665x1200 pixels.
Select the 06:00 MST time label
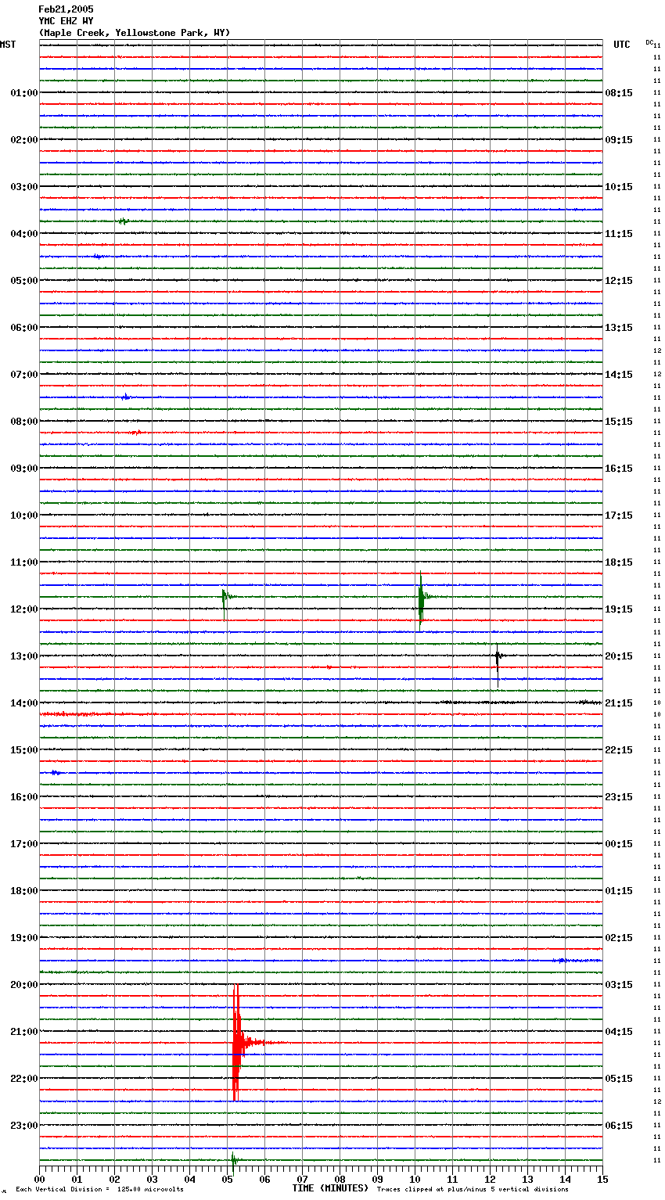[24, 328]
